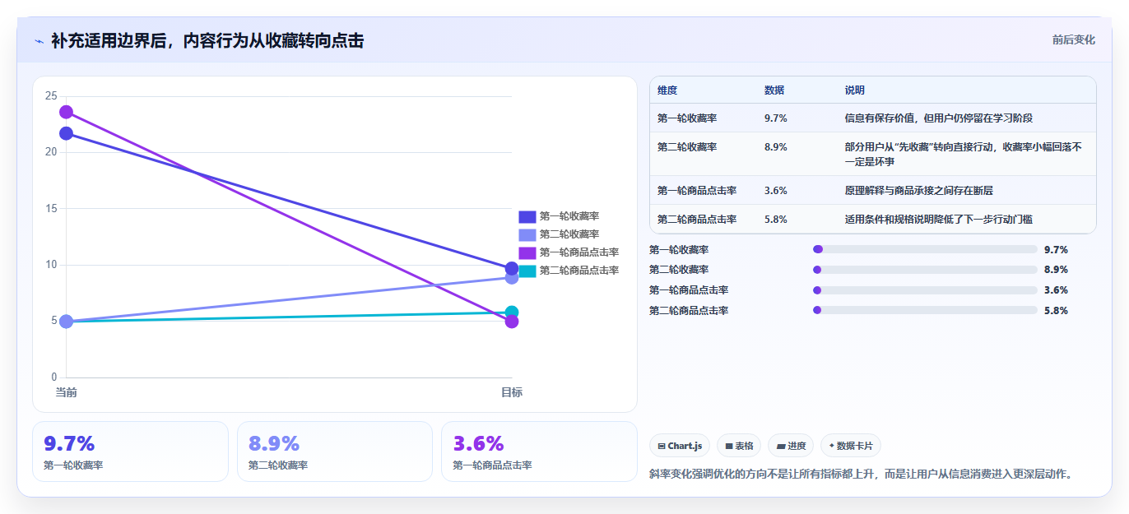
Task: Click the 目标 x-axis label
Action: 512,392
